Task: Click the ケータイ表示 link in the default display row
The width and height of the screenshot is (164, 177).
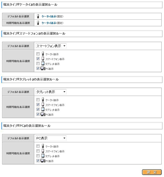Action: click(x=49, y=16)
